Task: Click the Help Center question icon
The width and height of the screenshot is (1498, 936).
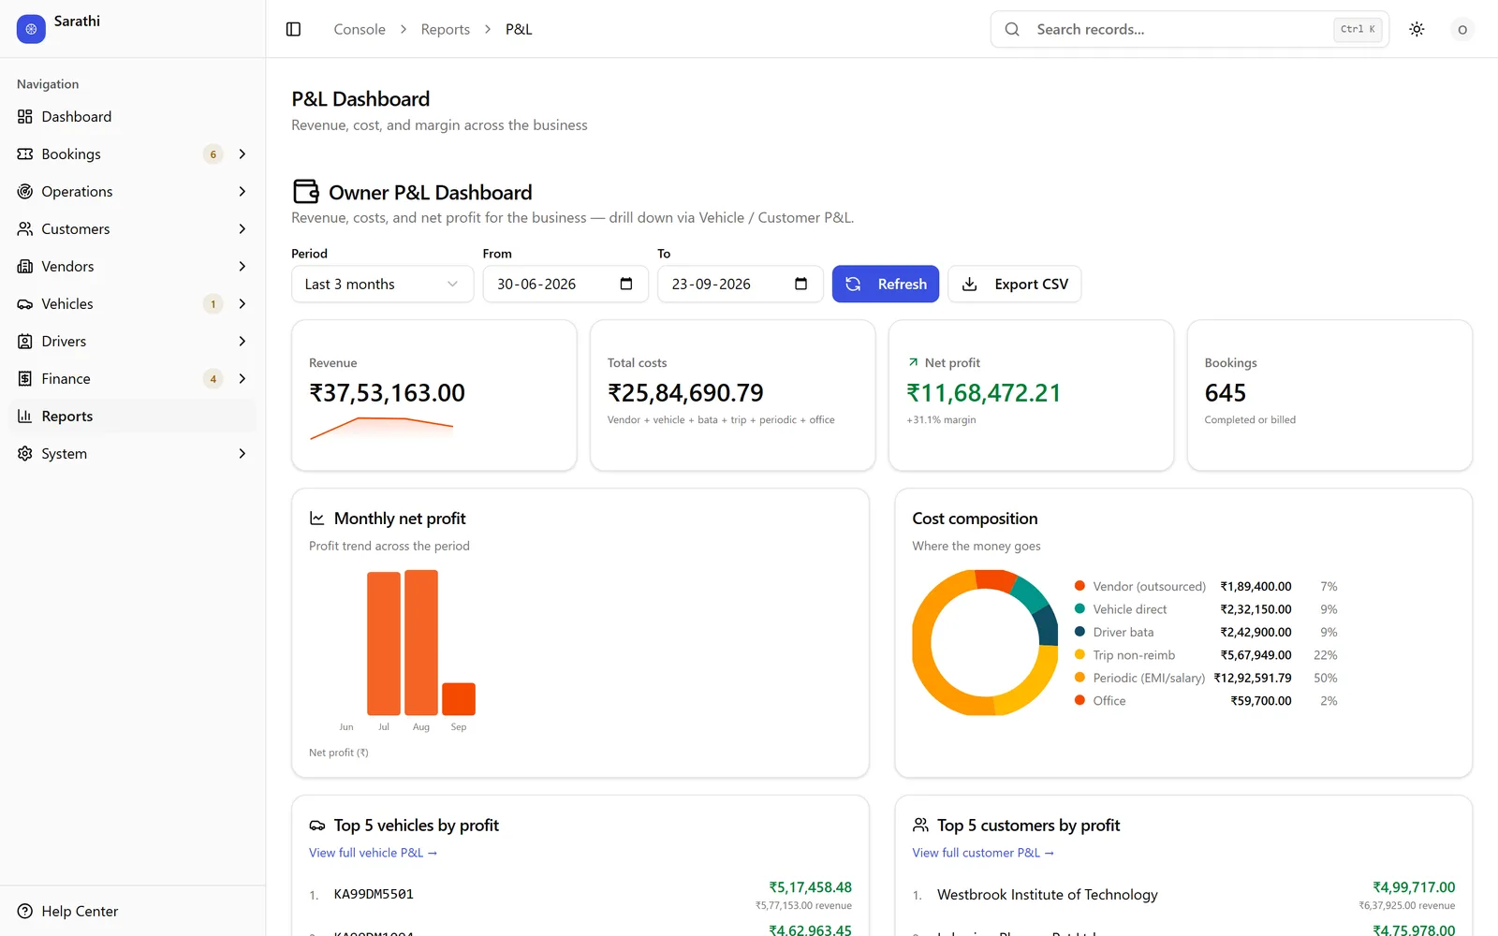Action: [x=25, y=911]
